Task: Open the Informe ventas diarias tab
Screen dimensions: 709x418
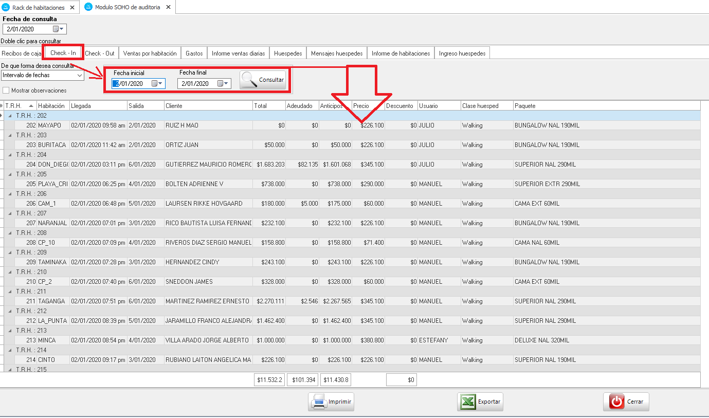Action: pyautogui.click(x=238, y=53)
